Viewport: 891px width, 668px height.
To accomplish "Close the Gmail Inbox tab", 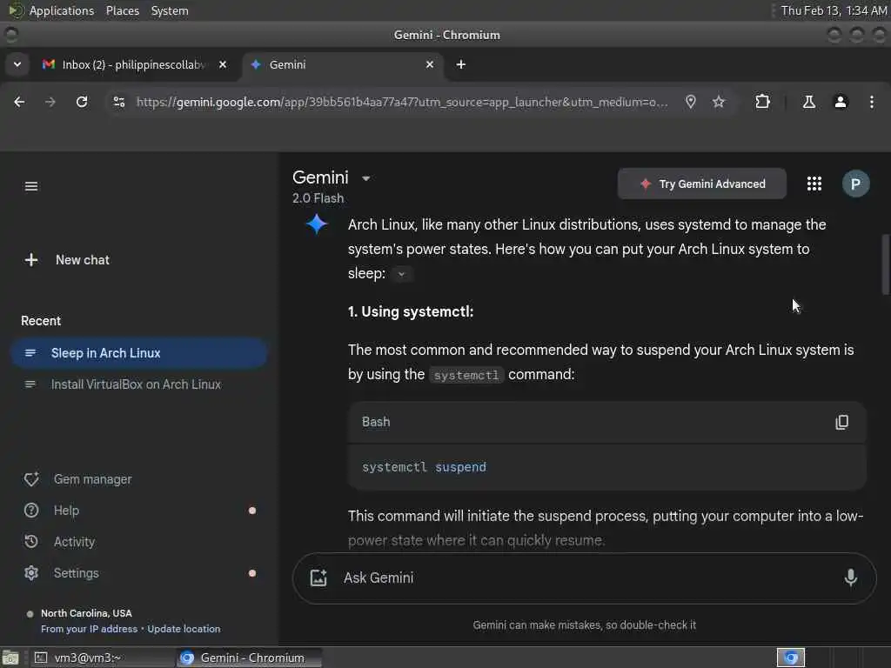I will pos(223,64).
